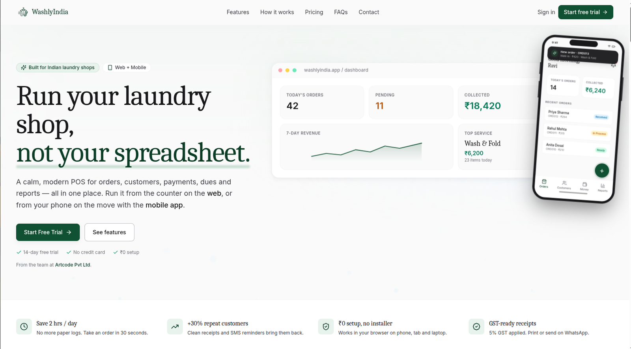This screenshot has height=349, width=631.
Task: Open the Contact nav item
Action: pyautogui.click(x=369, y=12)
